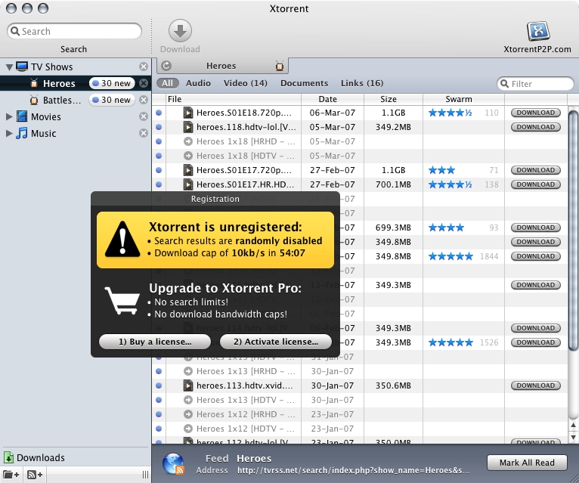Download heroes.113.hdtv.xvid 350.6MB file
579x483 pixels.
point(536,385)
